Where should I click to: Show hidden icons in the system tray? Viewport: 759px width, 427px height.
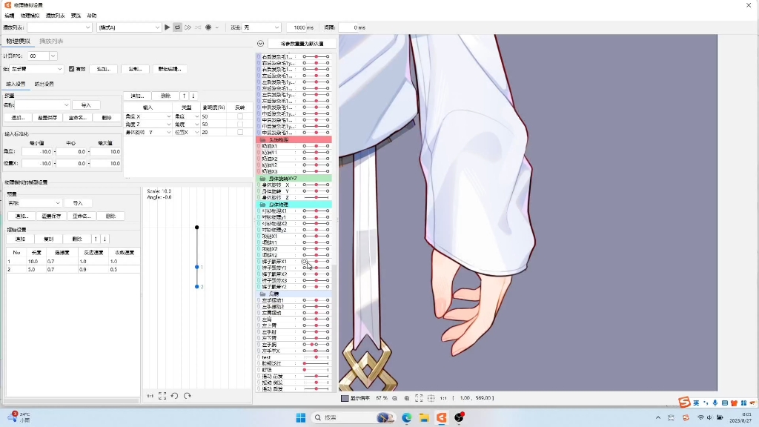click(658, 417)
